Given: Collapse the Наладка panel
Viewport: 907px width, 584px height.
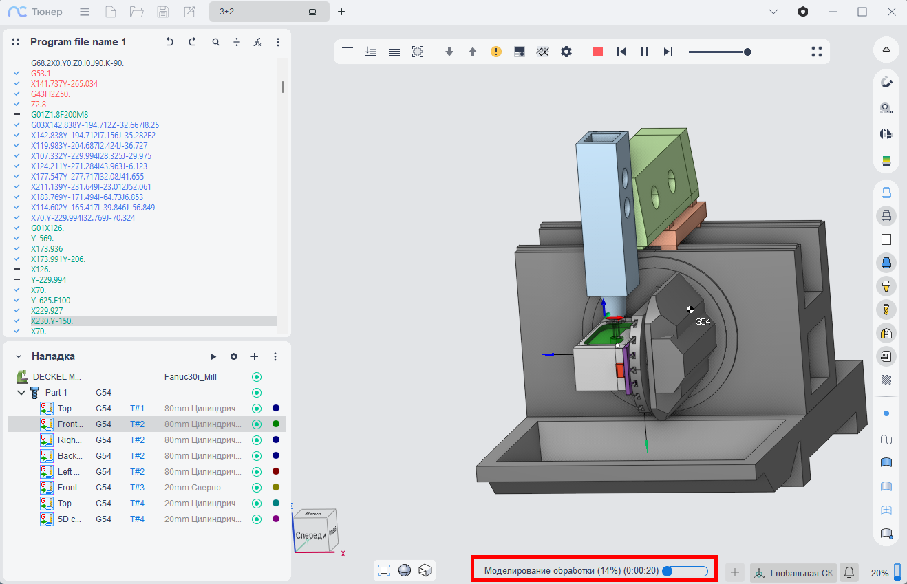Looking at the screenshot, I should (18, 356).
